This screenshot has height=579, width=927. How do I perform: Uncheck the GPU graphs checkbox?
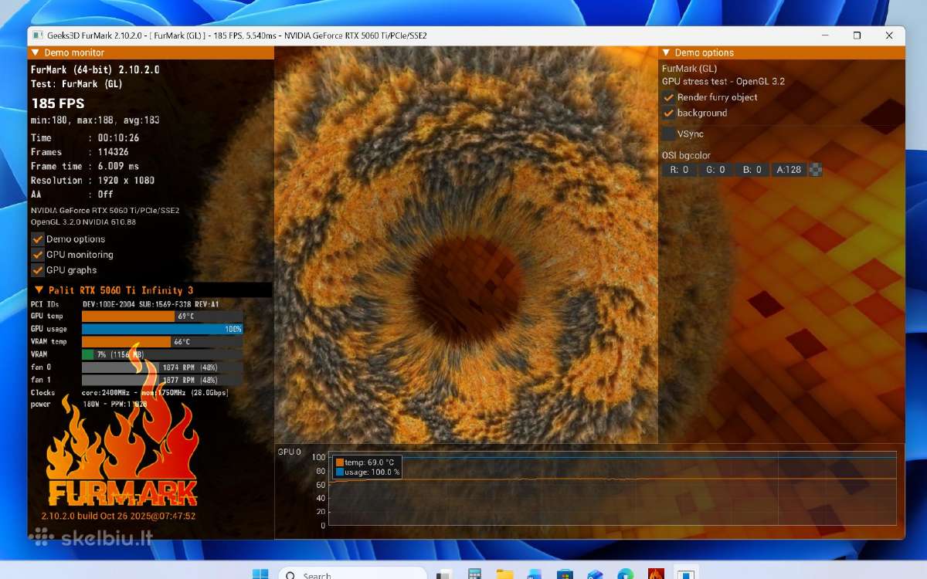point(37,270)
